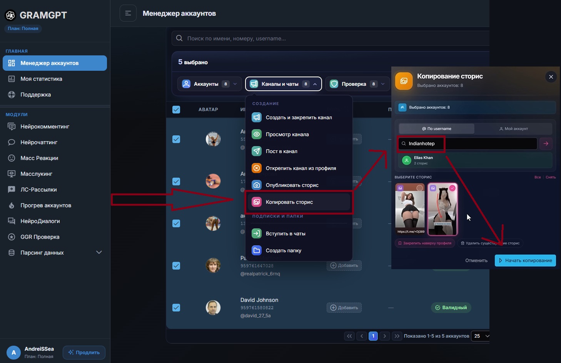Toggle Удалить существующие сторис option

[x=490, y=243]
